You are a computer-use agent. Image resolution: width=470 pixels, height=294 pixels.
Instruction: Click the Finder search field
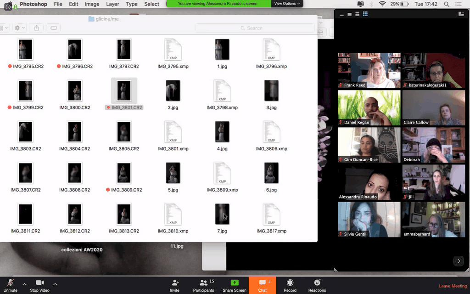(255, 28)
